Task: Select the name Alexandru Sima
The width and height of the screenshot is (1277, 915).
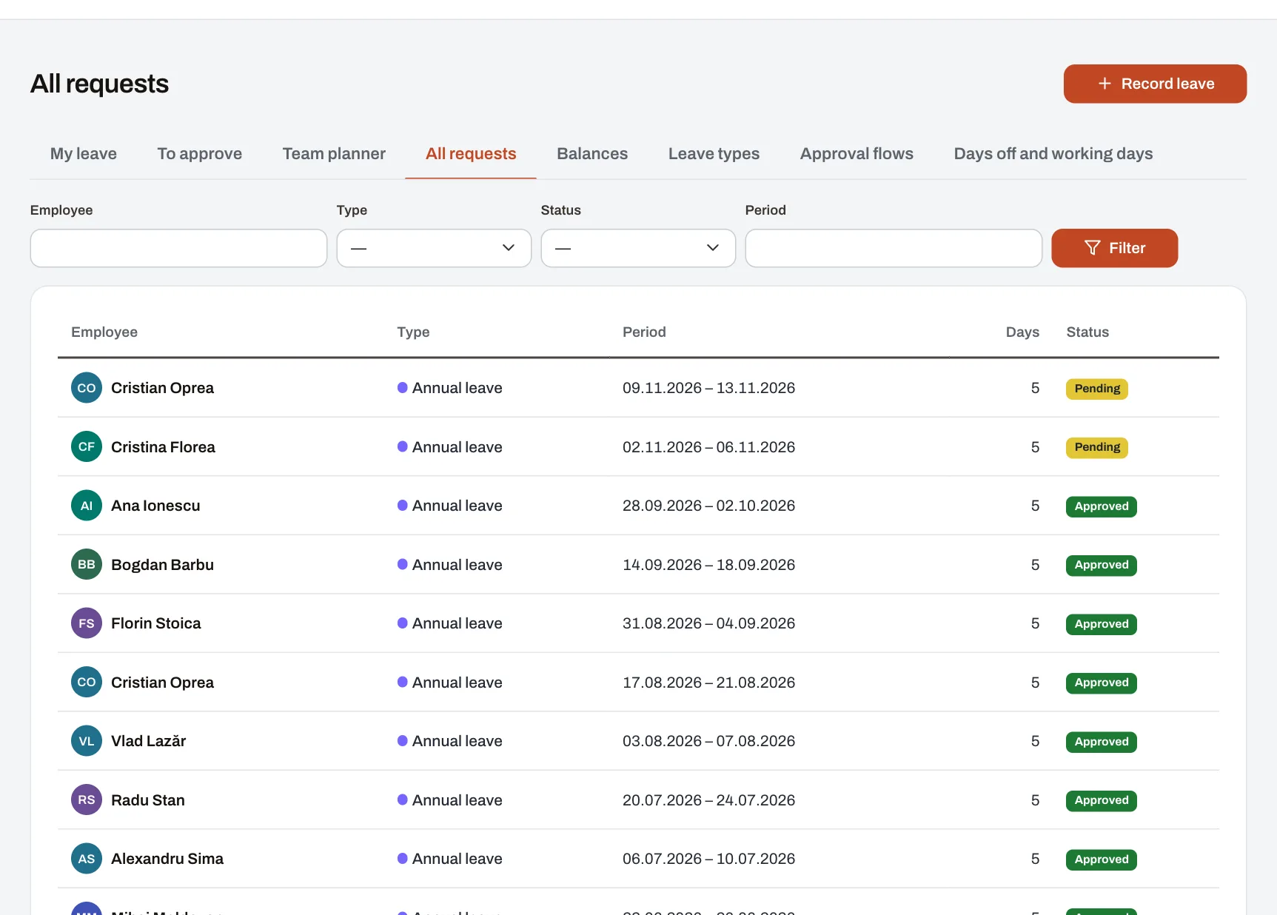Action: [x=167, y=859]
